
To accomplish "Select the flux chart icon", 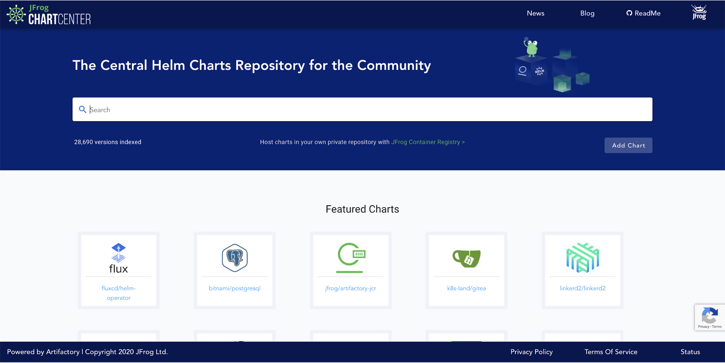I will [x=118, y=257].
